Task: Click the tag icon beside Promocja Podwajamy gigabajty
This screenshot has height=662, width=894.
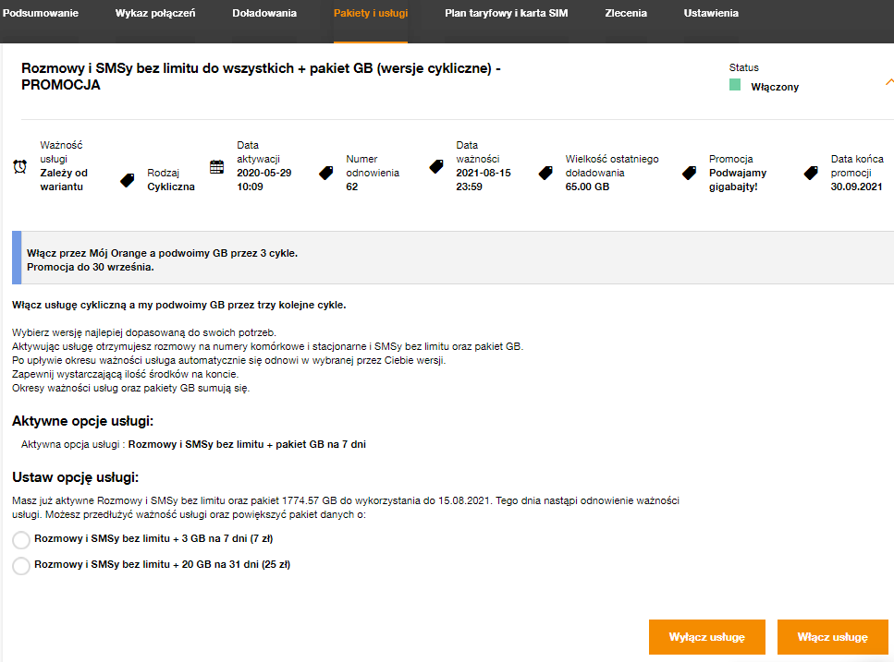Action: tap(689, 173)
